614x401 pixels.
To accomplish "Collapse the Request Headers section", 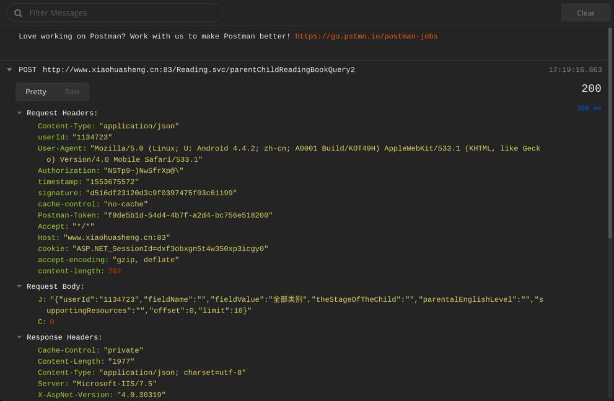I will tap(19, 113).
